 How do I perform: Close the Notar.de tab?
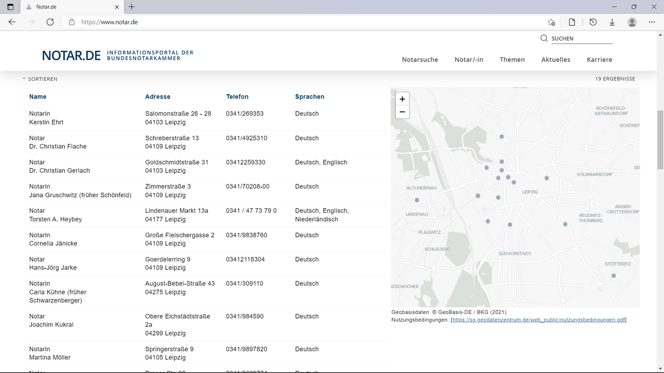[117, 7]
